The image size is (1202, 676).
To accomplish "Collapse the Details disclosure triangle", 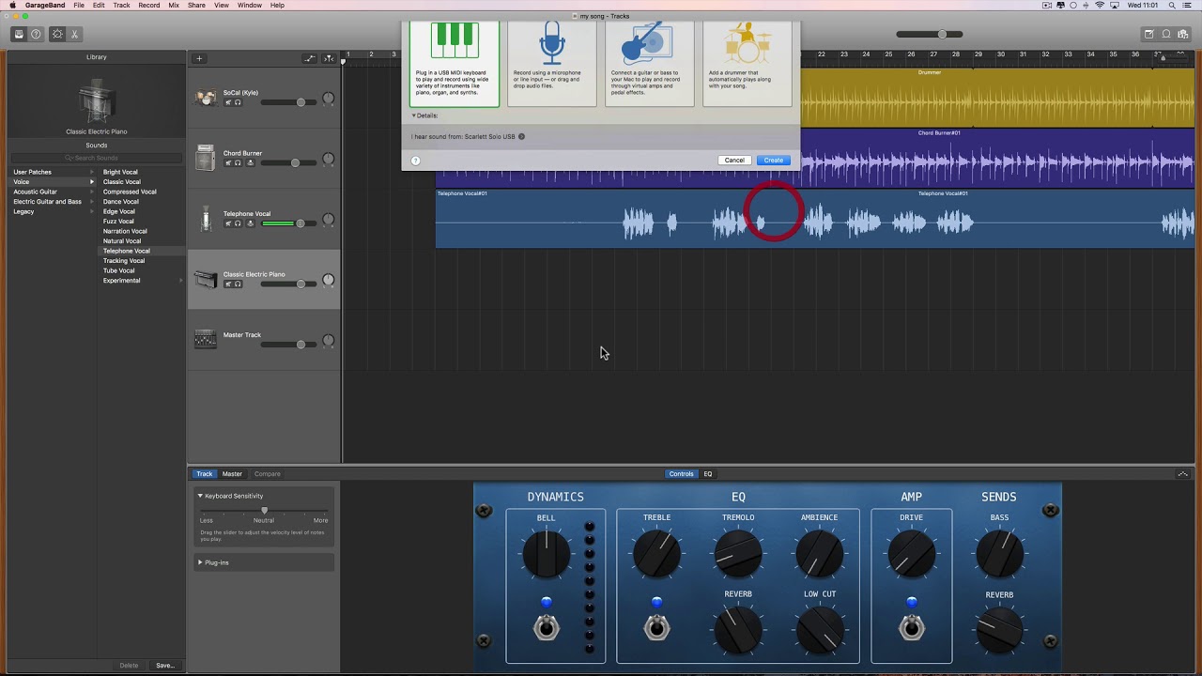I will pos(413,115).
